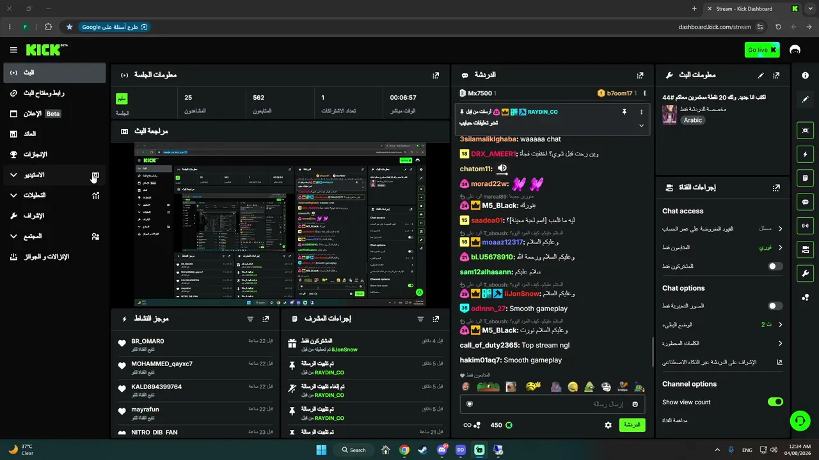Unpin the pinned message from RAYDIN_CO
The width and height of the screenshot is (819, 460).
coord(624,112)
